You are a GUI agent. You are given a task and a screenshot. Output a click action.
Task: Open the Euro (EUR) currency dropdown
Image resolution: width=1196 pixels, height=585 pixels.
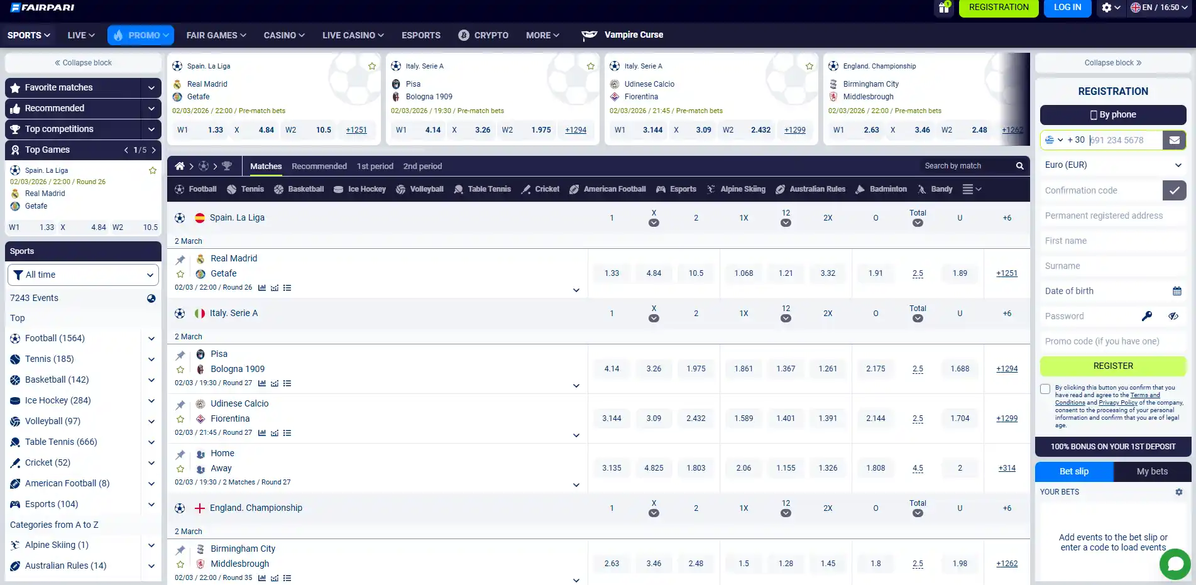(x=1113, y=165)
